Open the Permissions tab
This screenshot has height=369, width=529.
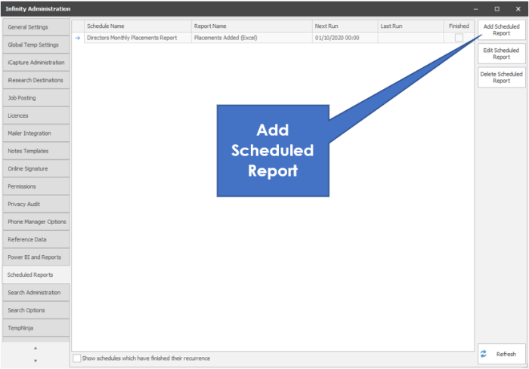point(36,186)
